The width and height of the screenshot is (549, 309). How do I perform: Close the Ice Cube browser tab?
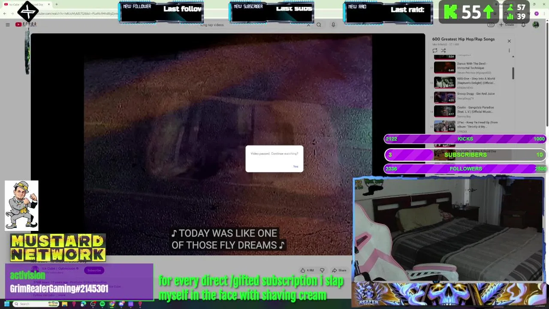pyautogui.click(x=48, y=4)
